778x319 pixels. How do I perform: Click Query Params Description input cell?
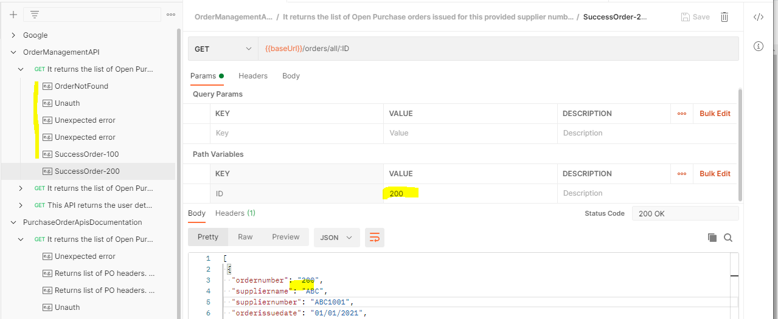coord(647,133)
